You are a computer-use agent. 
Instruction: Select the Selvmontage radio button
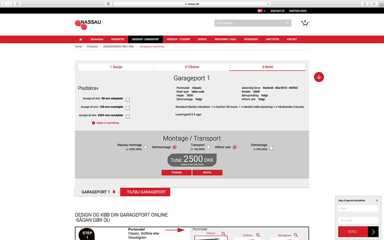pos(174,147)
